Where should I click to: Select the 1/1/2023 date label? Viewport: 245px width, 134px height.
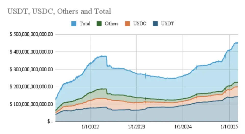(x=136, y=127)
